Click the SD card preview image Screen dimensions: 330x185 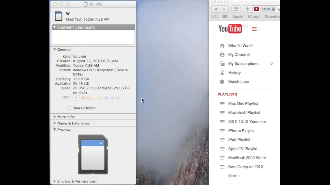[x=93, y=154]
